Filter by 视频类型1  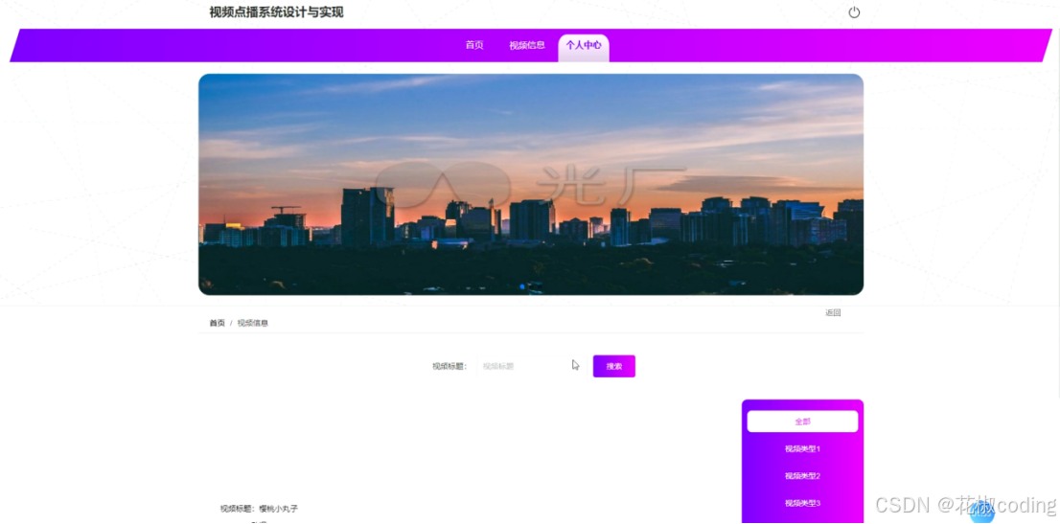[x=802, y=449]
